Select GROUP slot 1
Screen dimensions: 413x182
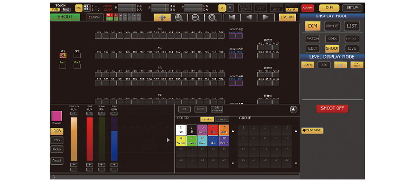click(x=243, y=130)
